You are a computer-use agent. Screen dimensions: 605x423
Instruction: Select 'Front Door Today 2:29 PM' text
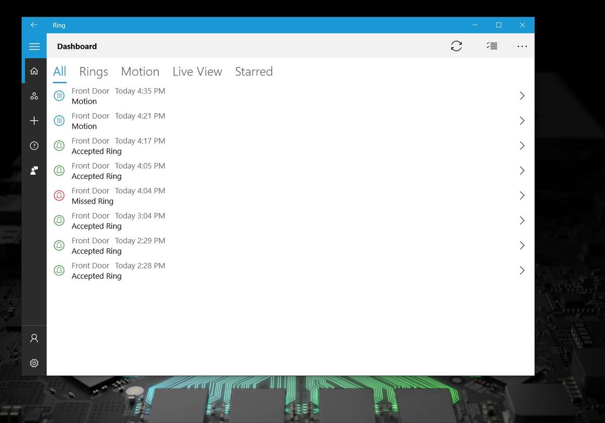(118, 241)
